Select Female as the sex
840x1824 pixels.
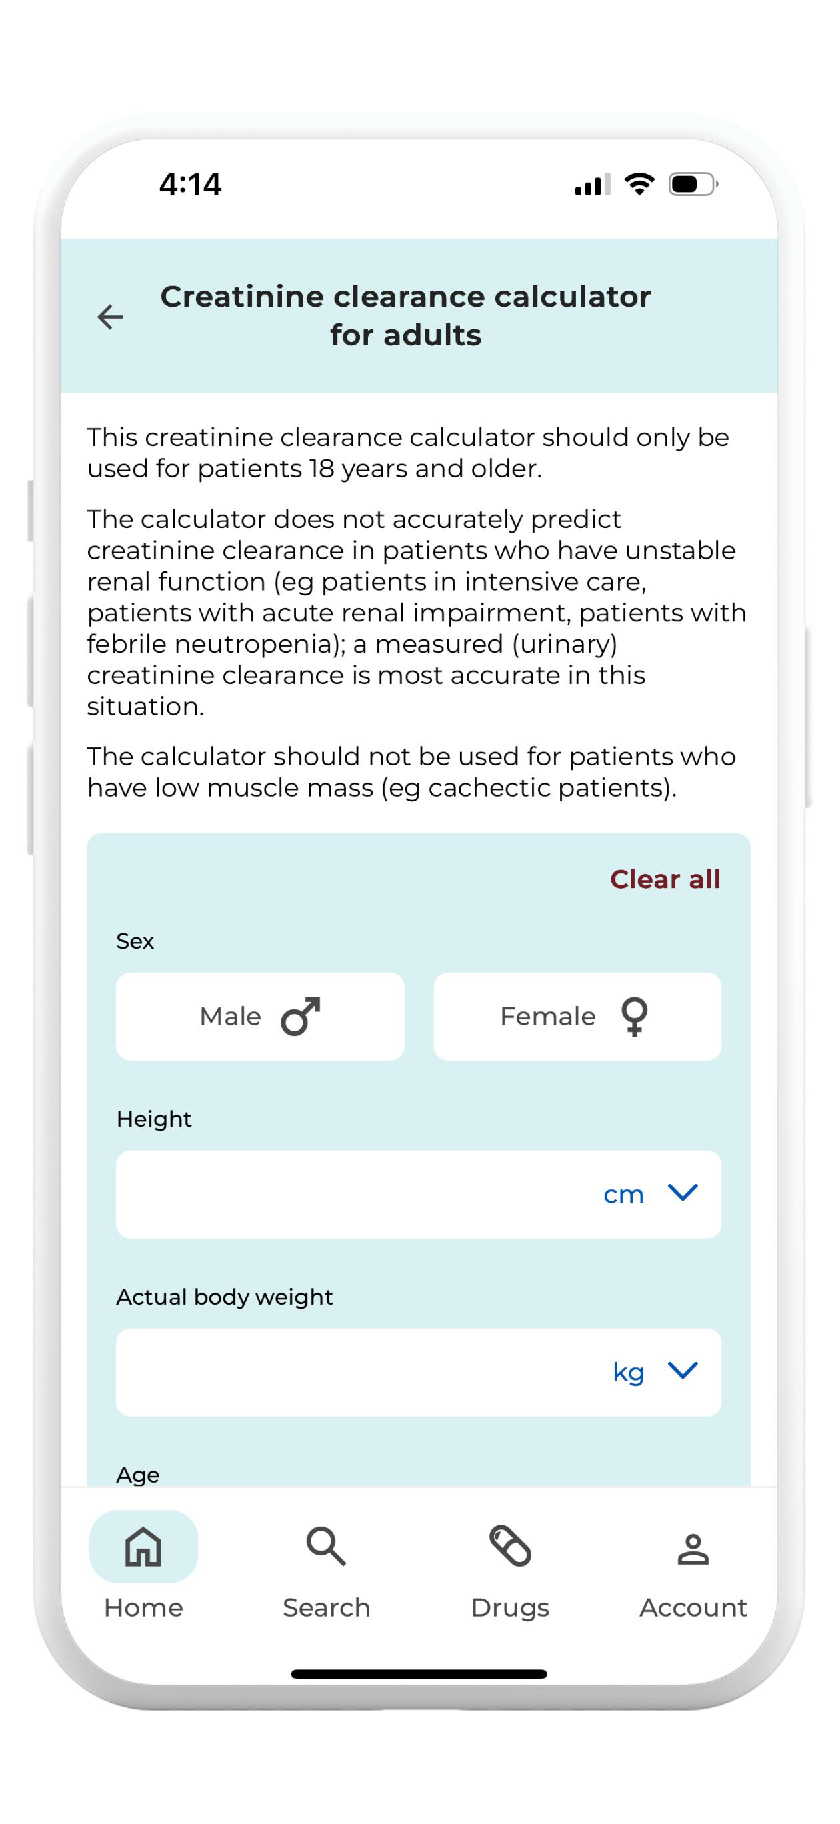click(577, 1016)
